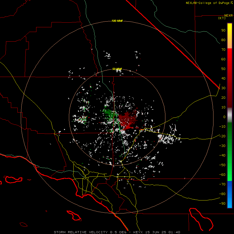This screenshot has height=234, width=234.
Task: Click the blue bottom segment of the velocity color bar
Action: click(x=230, y=194)
